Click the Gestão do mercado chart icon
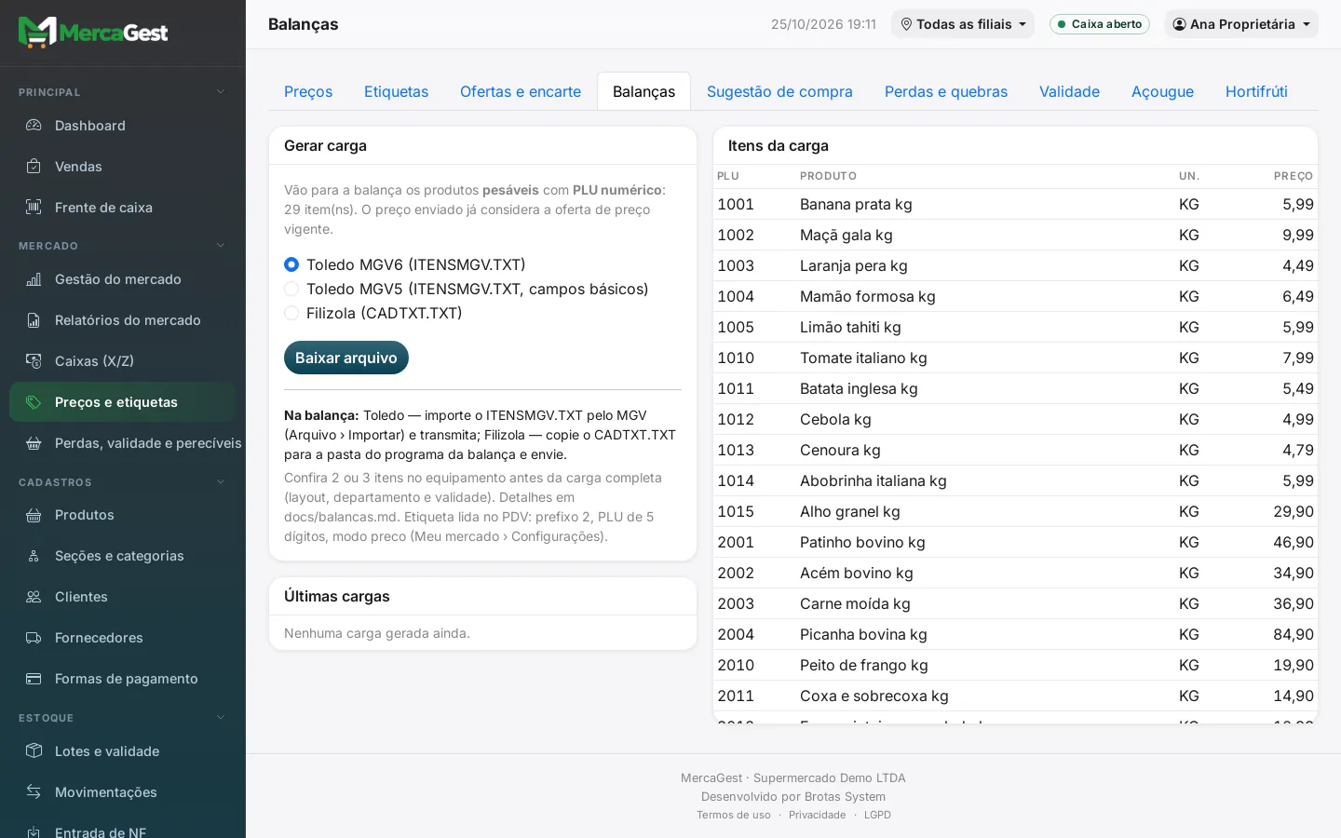 (34, 279)
